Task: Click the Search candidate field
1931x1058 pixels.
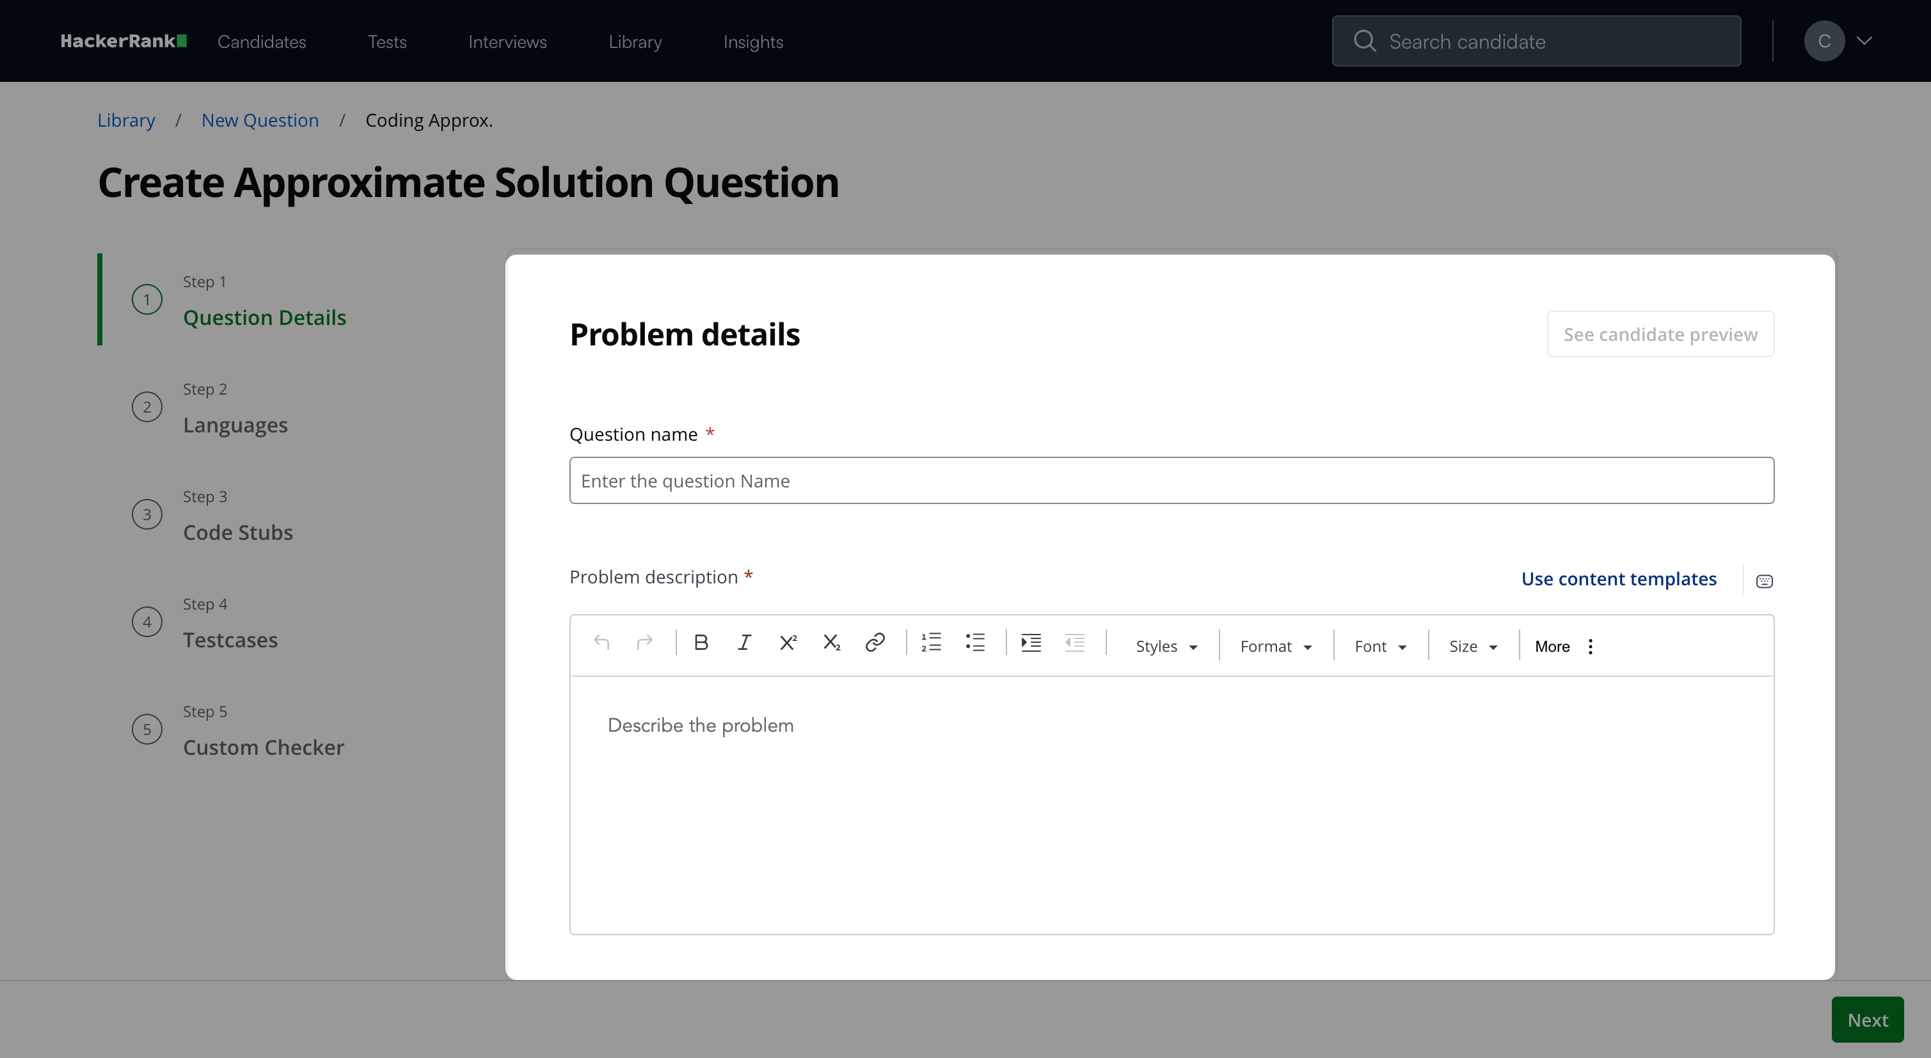Action: [1537, 41]
